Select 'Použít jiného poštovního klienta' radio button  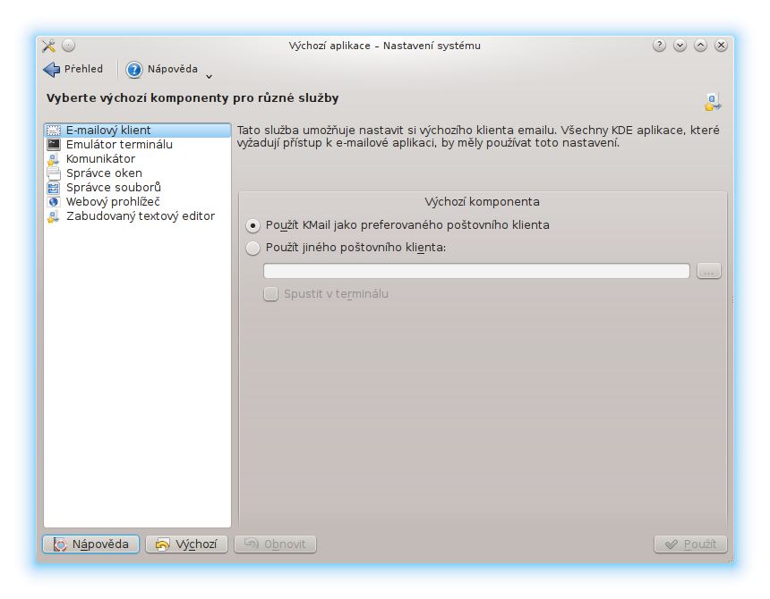pyautogui.click(x=252, y=248)
